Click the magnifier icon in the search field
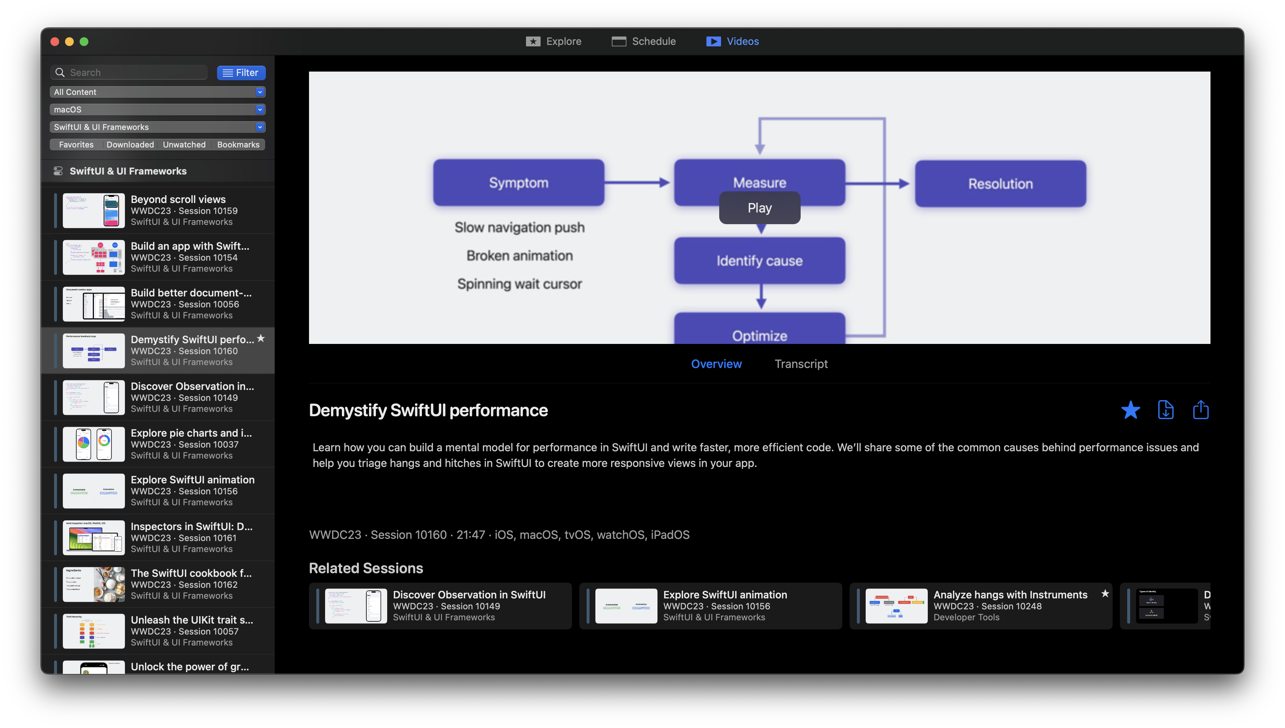 tap(60, 73)
